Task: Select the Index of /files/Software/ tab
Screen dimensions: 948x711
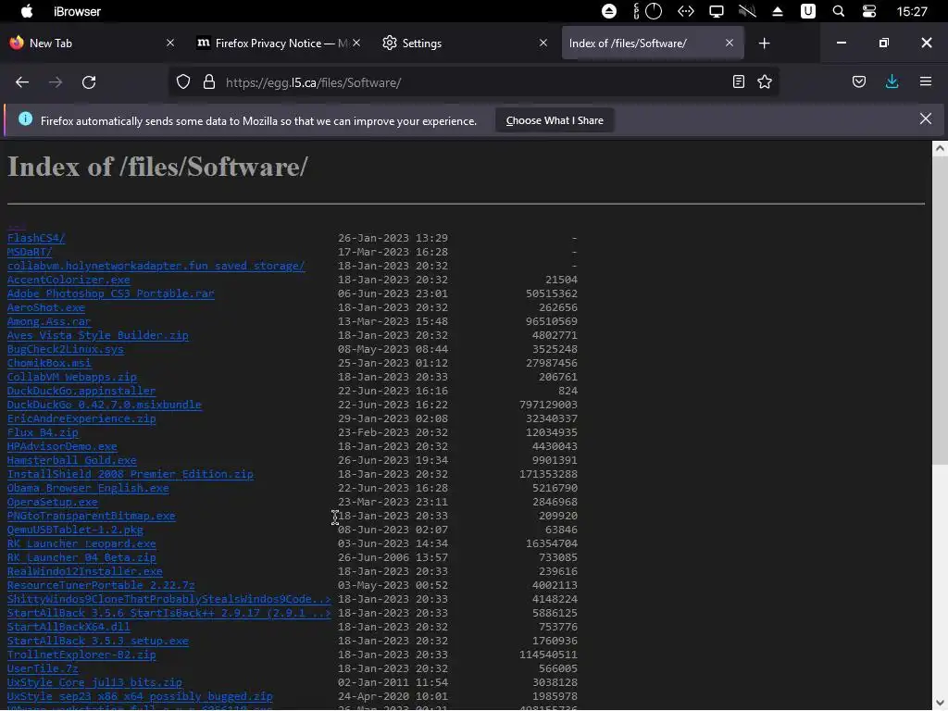Action: tap(653, 43)
